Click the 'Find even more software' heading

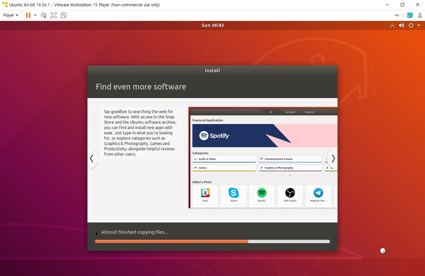point(141,87)
